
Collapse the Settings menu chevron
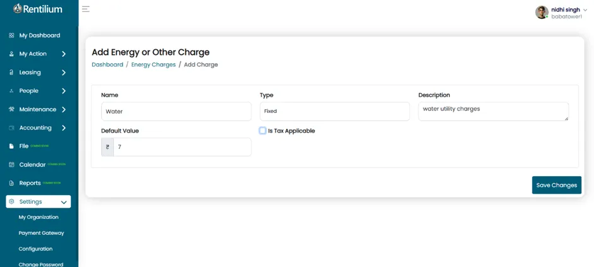click(64, 202)
